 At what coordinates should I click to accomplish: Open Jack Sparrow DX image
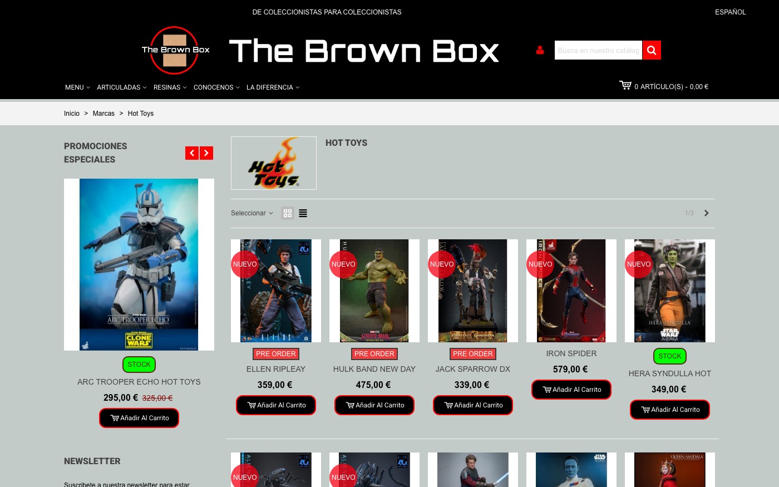tap(473, 291)
